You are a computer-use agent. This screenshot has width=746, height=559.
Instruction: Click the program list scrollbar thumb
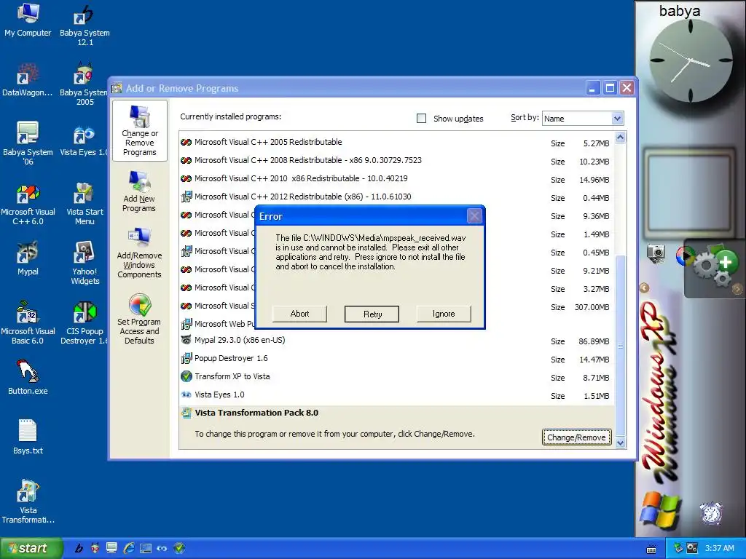621,346
